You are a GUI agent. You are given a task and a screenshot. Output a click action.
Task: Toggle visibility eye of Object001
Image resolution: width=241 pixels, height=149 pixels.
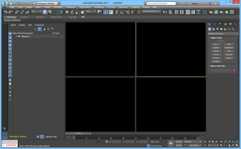16,37
